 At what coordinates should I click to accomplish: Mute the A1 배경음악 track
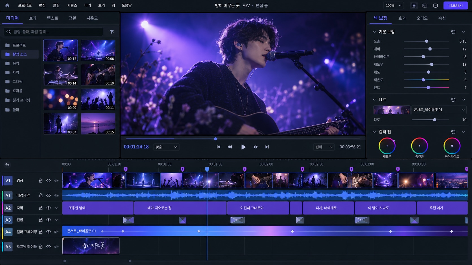pos(56,195)
